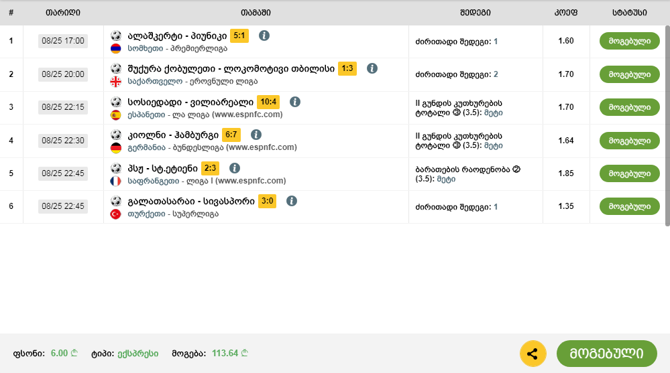
Task: Click the თამაში column header
Action: [256, 13]
